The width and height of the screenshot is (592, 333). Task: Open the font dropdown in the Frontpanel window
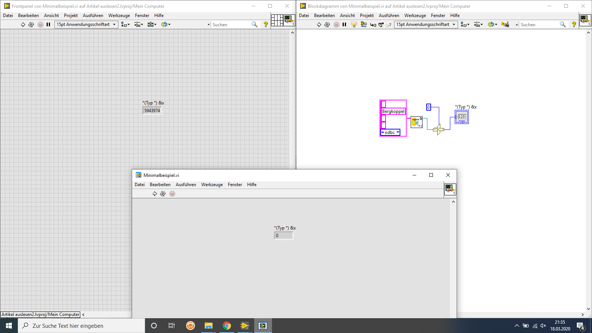click(86, 24)
